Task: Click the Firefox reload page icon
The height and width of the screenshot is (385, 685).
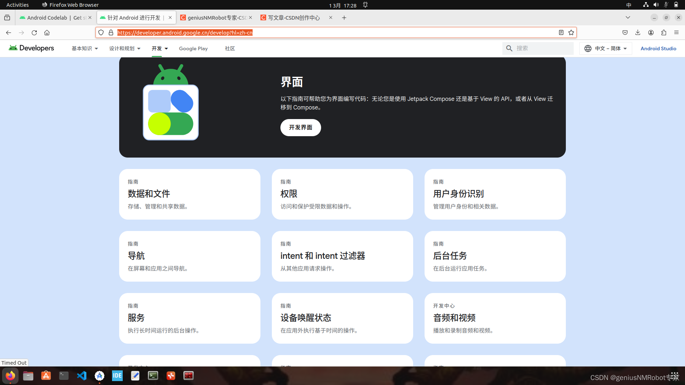Action: pos(34,32)
